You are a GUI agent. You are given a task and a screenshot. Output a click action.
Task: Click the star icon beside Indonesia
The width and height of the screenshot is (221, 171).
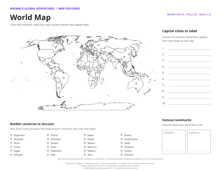coord(48,151)
